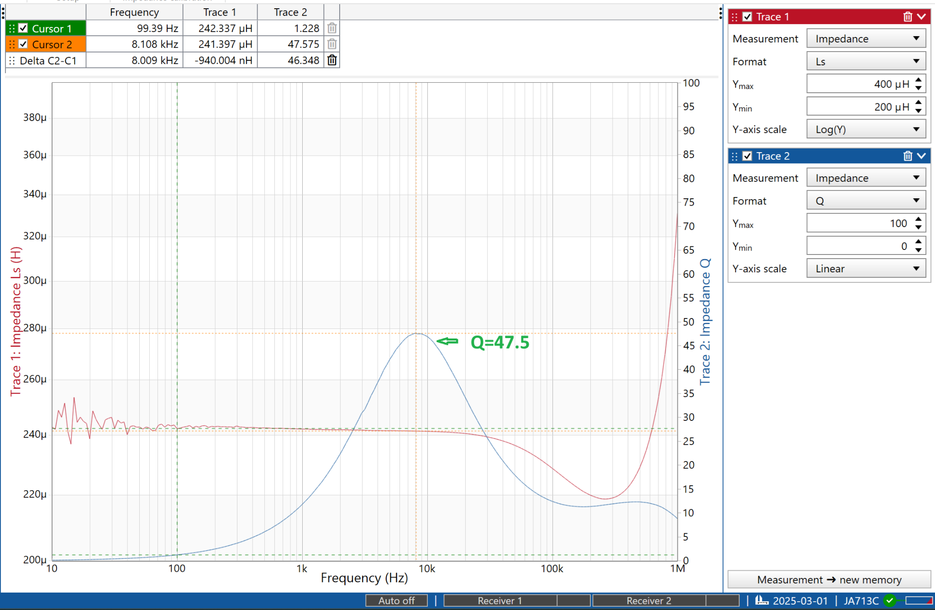Image resolution: width=935 pixels, height=610 pixels.
Task: Select Cursor 2 frequency 8.108 kHz cell
Action: pyautogui.click(x=134, y=44)
